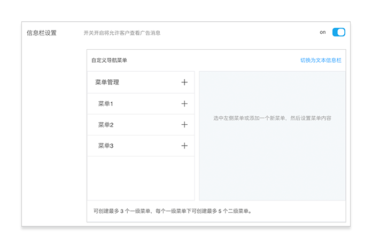Click the 开关开启将允许客户查看广告消息 description

[122, 33]
